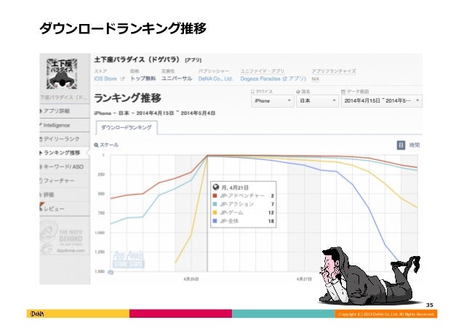Switch chart view to 日 (daily)
This screenshot has width=464, height=328.
[x=401, y=145]
